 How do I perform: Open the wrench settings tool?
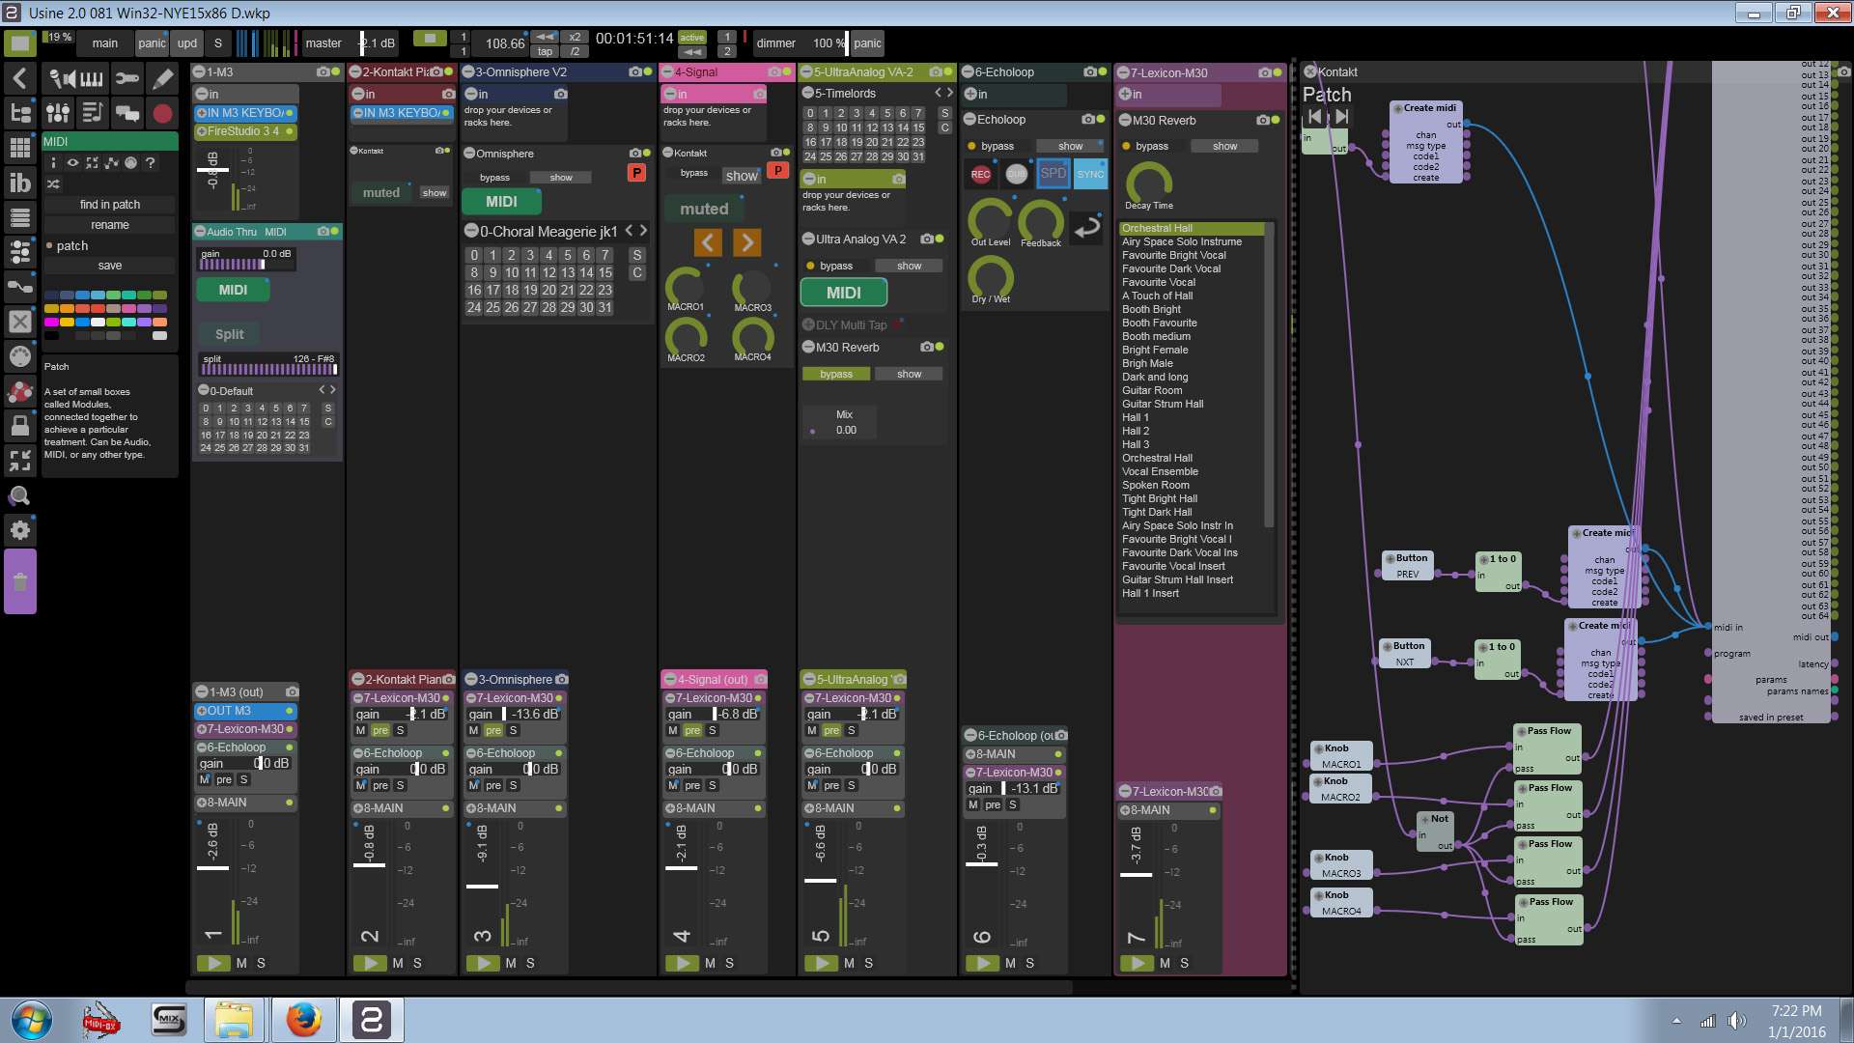tap(126, 78)
